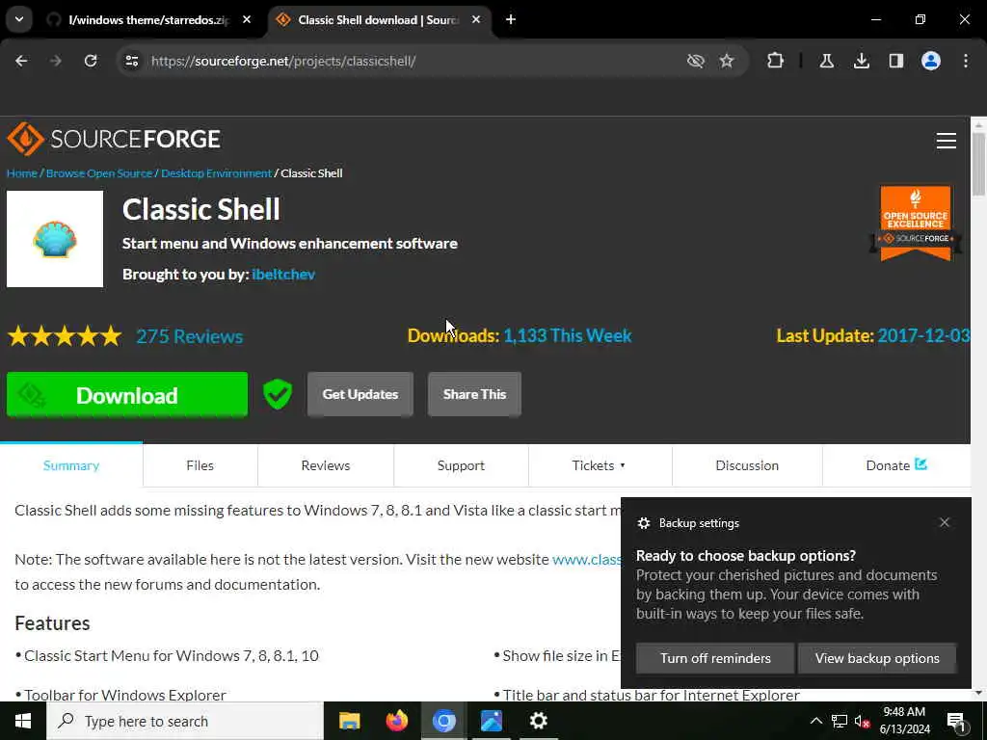Click View backup options button
Screen dimensions: 987x740
(877, 658)
